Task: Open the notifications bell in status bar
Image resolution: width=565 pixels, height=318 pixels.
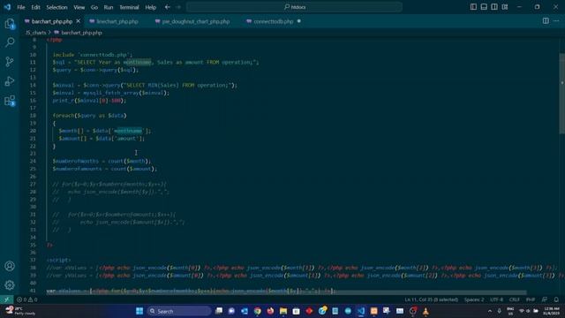Action: pyautogui.click(x=556, y=299)
